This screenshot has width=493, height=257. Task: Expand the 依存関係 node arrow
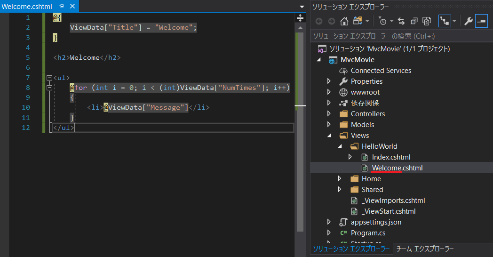pos(329,103)
